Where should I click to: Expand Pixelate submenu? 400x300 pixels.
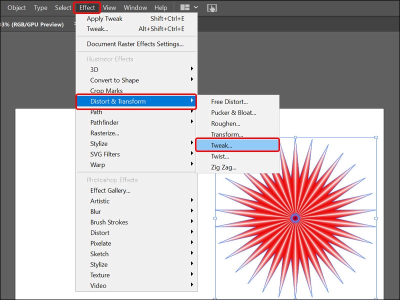(x=136, y=243)
